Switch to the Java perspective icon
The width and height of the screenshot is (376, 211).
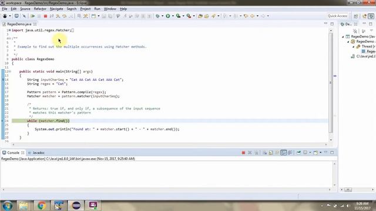pyautogui.click(x=364, y=16)
